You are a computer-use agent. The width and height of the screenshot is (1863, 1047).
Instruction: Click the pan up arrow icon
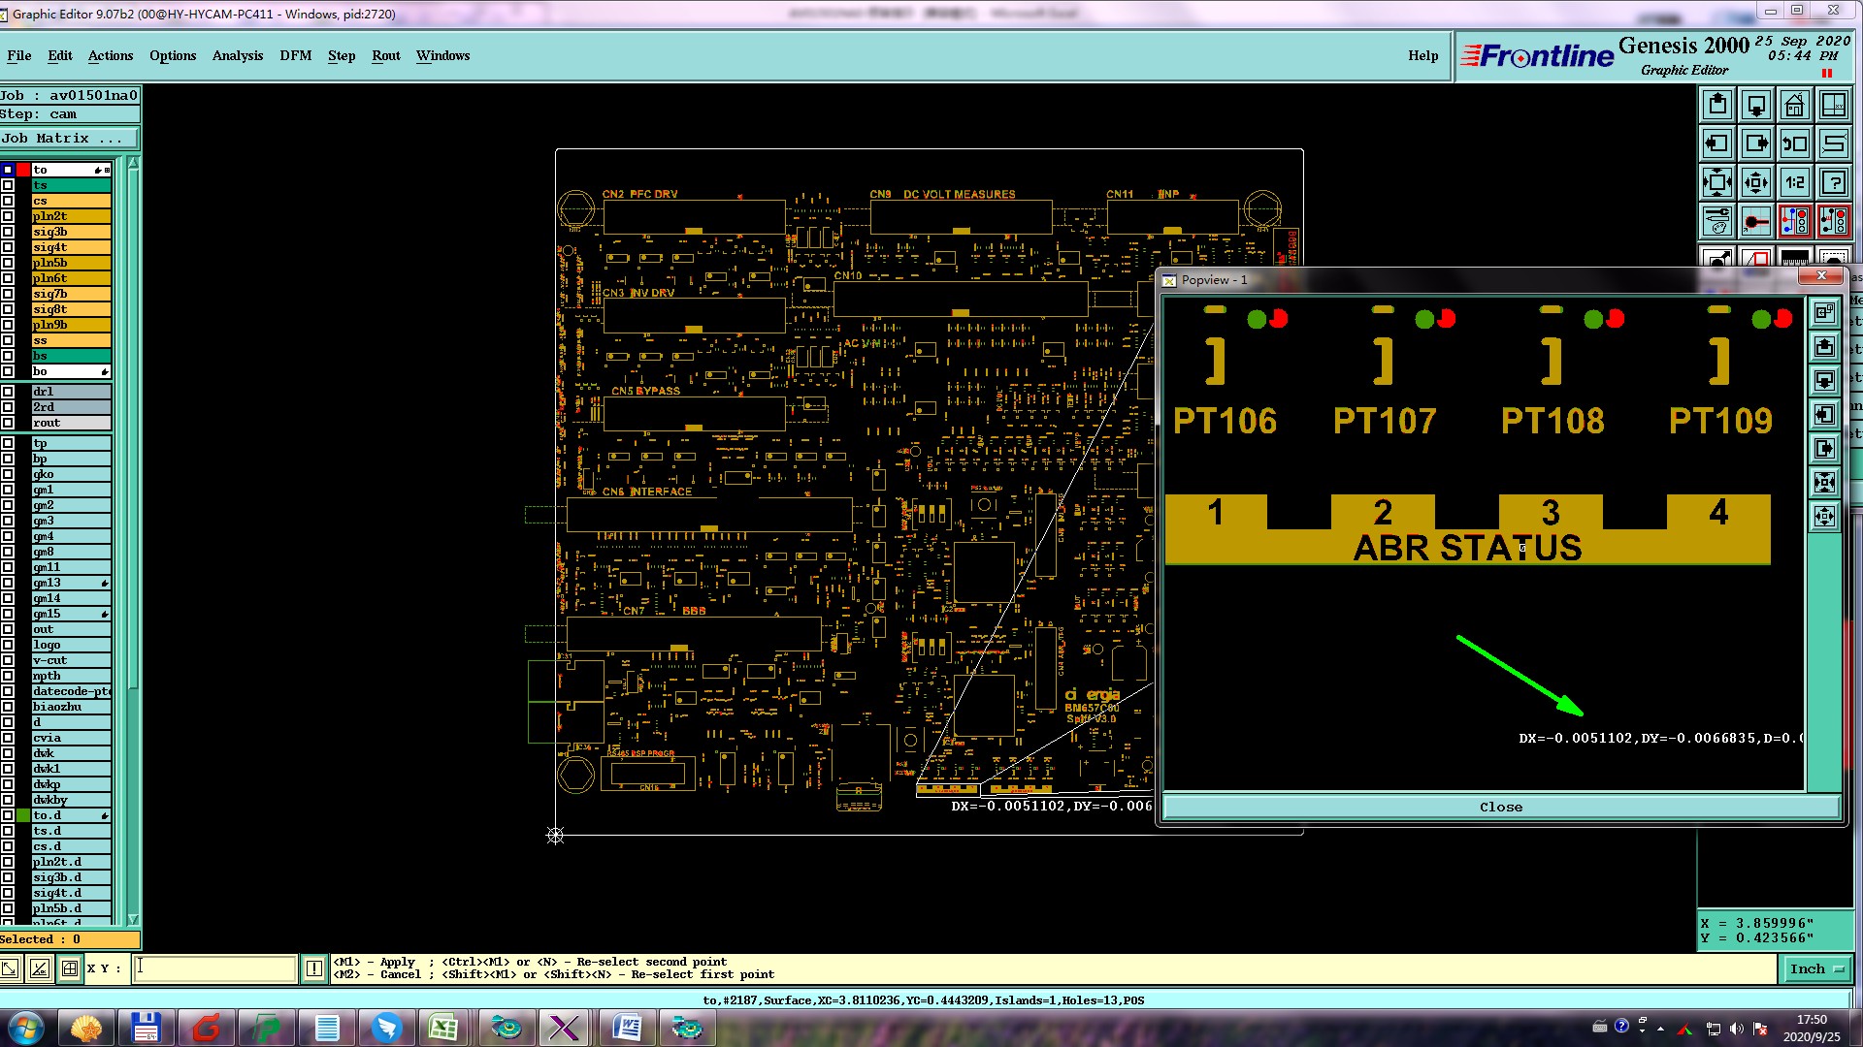pyautogui.click(x=1717, y=105)
